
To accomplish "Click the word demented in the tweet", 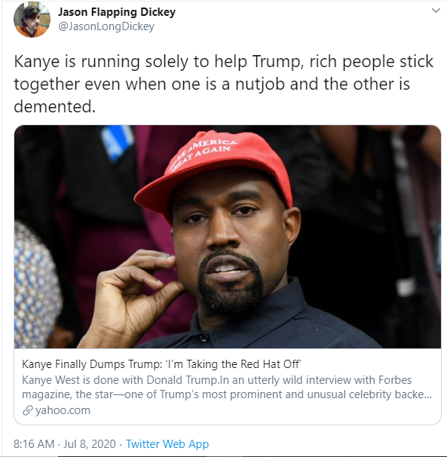I will coord(54,106).
